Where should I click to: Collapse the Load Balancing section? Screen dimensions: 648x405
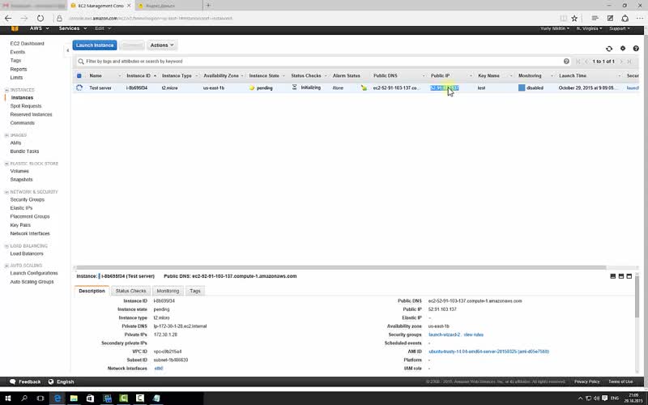tap(6, 246)
